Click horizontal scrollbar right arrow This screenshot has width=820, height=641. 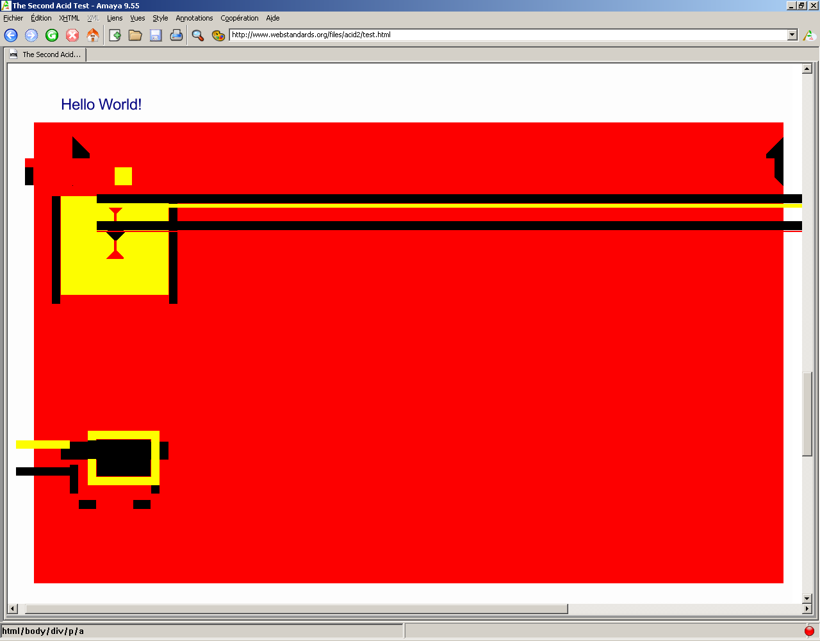tap(807, 608)
